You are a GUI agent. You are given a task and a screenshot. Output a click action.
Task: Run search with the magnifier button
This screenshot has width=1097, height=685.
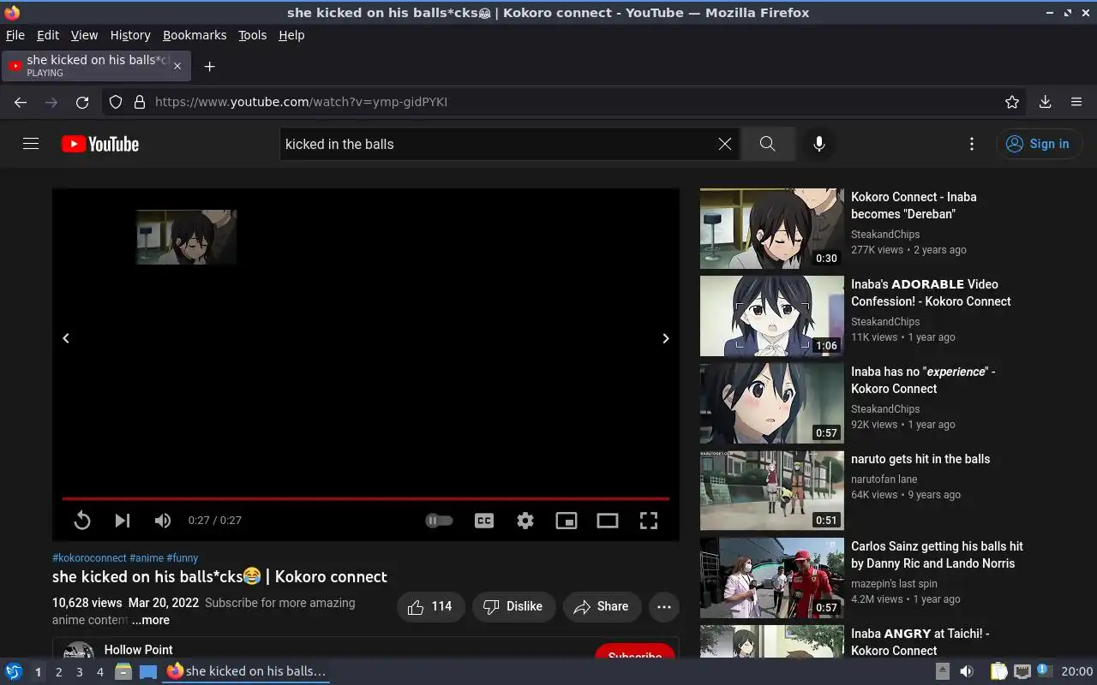tap(768, 144)
